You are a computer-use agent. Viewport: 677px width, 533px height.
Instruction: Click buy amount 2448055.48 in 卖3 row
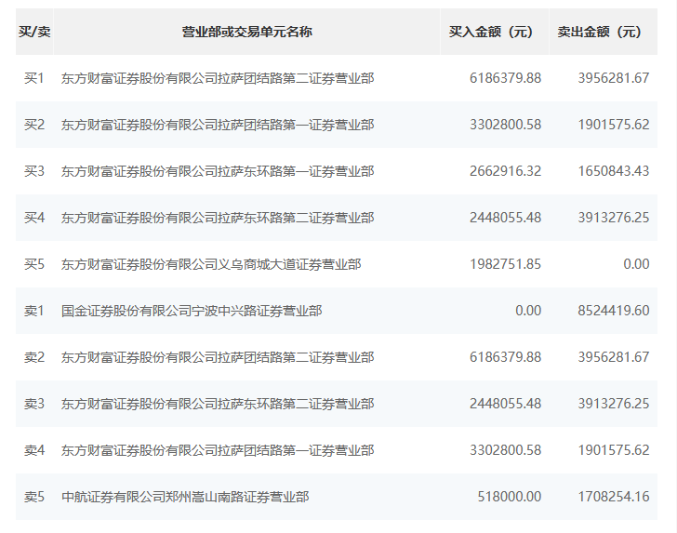click(x=505, y=404)
